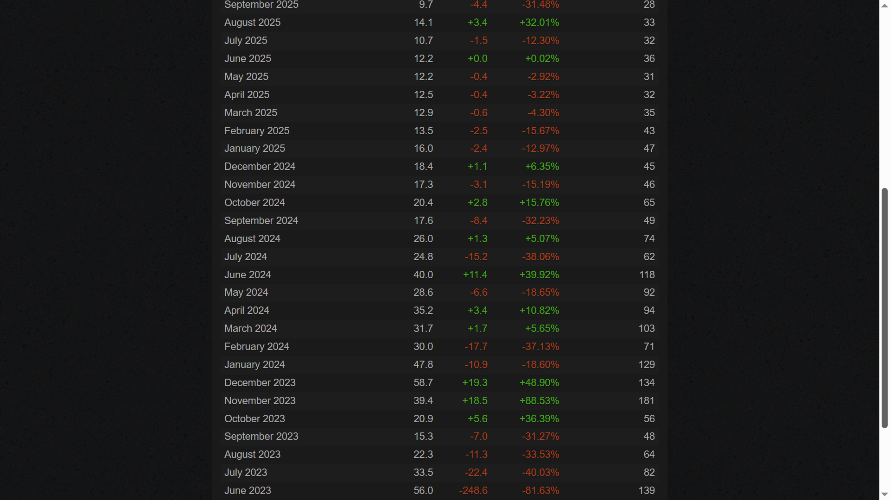
Task: Click the September 2023 row label
Action: pos(261,436)
